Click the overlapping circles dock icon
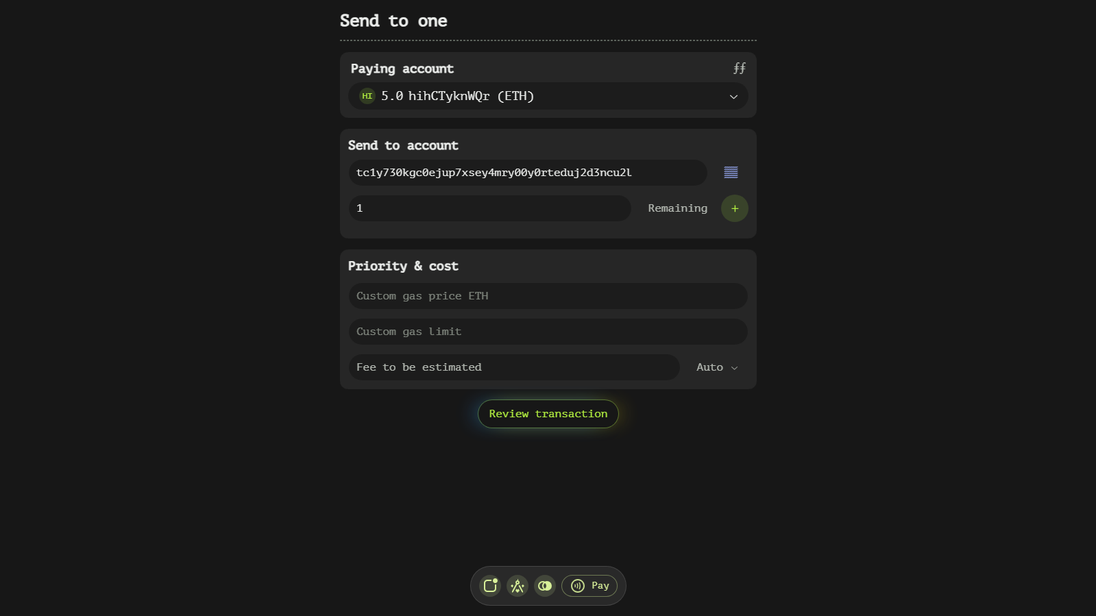Viewport: 1096px width, 616px height. click(x=545, y=586)
